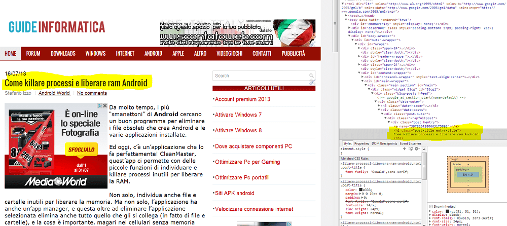Open the DOM Breakpoints tab
Image resolution: width=507 pixels, height=226 pixels.
[384, 143]
